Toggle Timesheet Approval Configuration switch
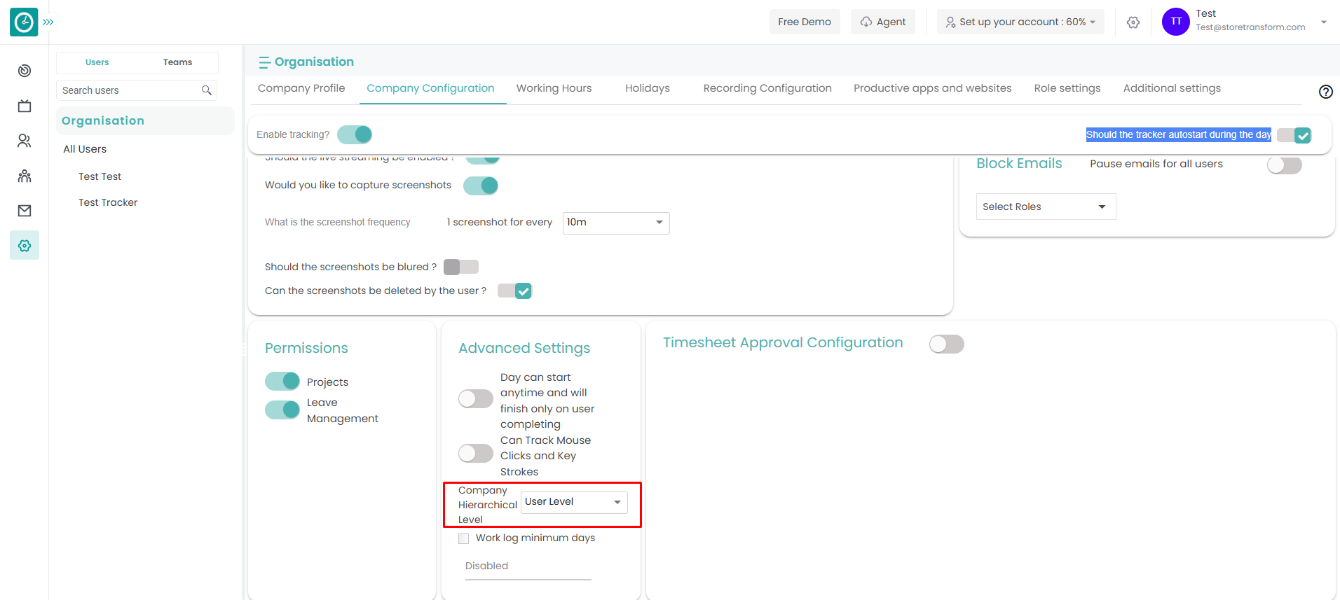 coord(947,344)
